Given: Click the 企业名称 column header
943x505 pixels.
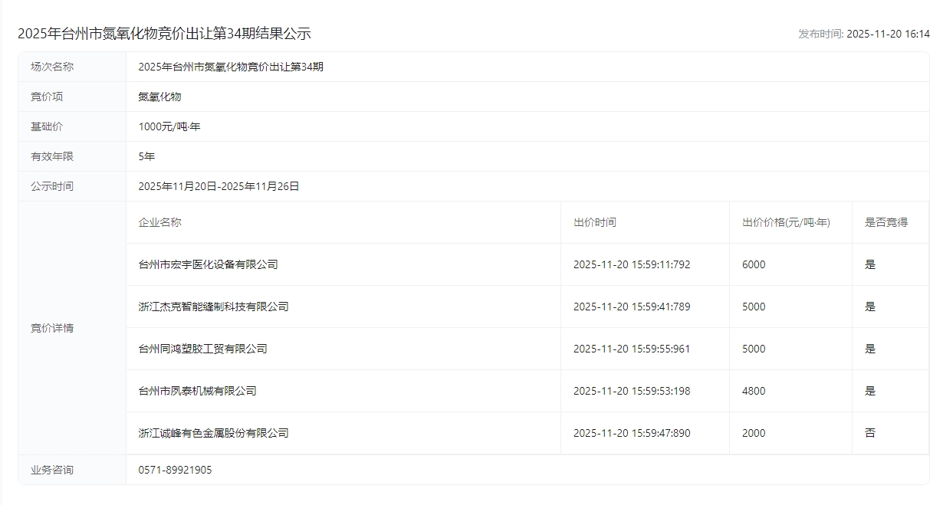Looking at the screenshot, I should (159, 222).
